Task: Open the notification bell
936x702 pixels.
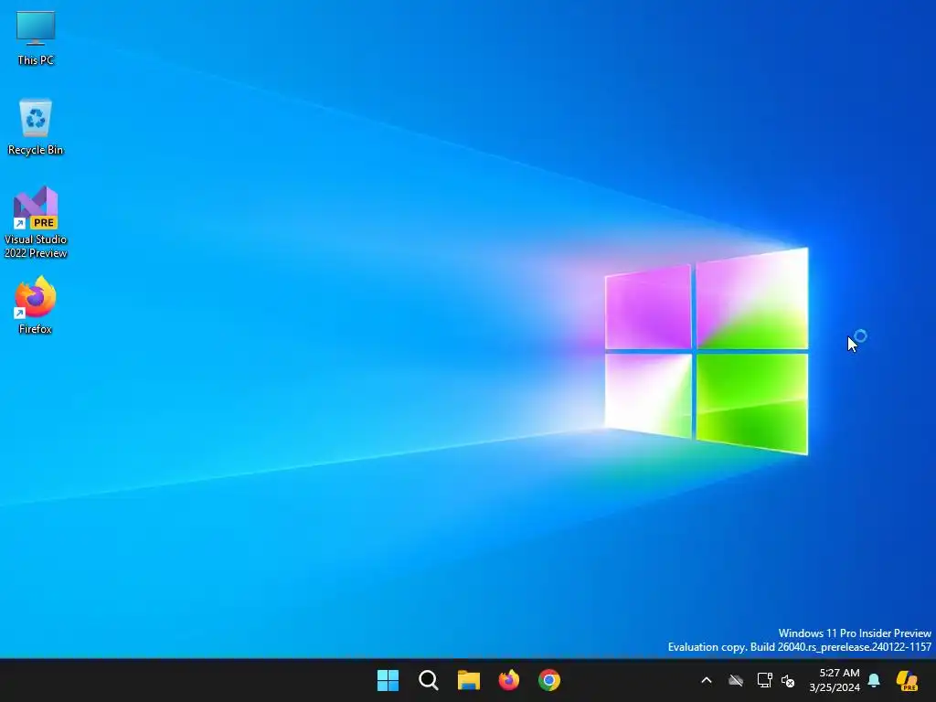Action: (x=874, y=680)
